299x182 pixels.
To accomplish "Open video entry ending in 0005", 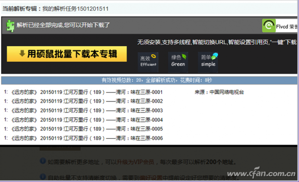I will pyautogui.click(x=87, y=129).
